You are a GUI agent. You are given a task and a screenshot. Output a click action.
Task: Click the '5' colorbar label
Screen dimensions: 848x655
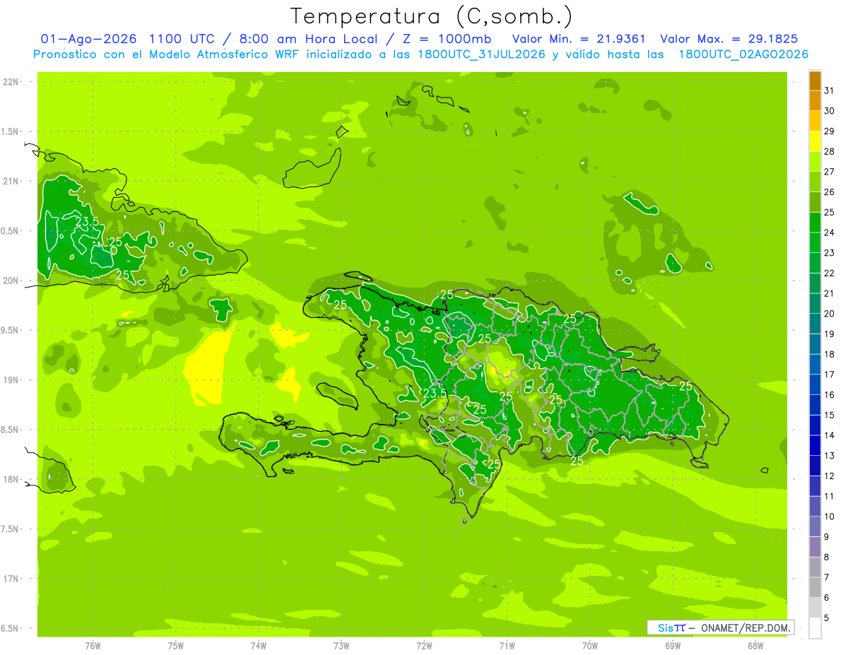pos(827,618)
